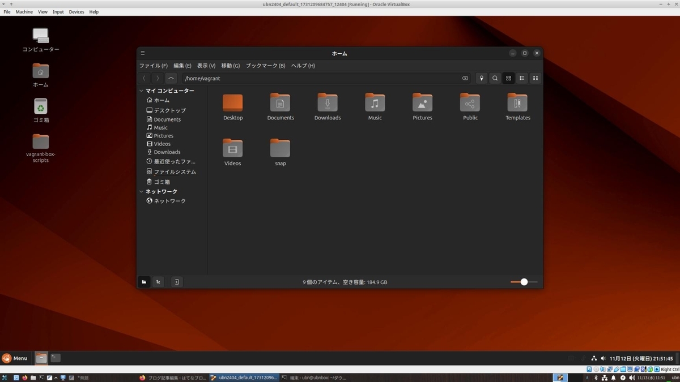Viewport: 680px width, 382px height.
Task: Click the status text showing 184.9 GB
Action: pos(345,282)
